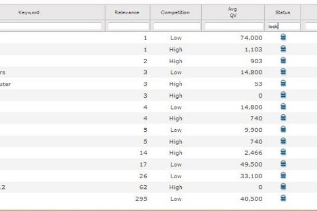Click lock icon in the 53 QV row
The height and width of the screenshot is (211, 317).
tap(283, 83)
